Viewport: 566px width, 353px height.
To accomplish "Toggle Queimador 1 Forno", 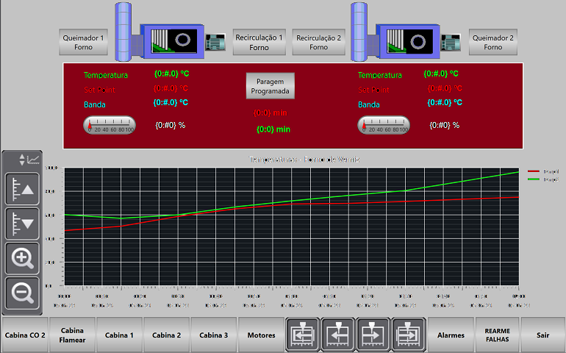I will (x=84, y=42).
